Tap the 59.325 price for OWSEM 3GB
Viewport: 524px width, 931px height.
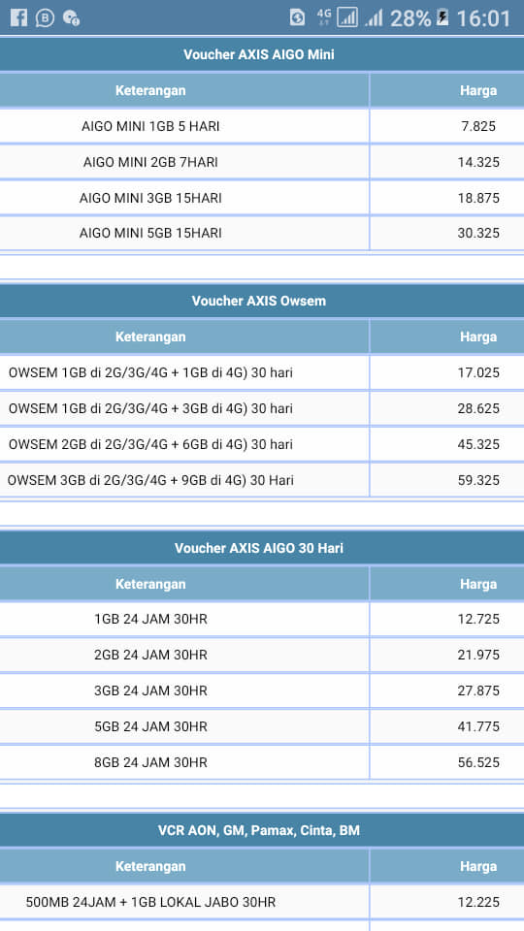point(478,480)
